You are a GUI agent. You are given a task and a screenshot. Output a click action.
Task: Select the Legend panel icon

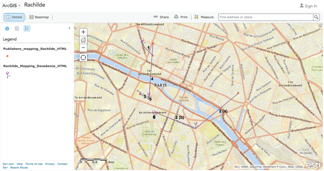coord(27,29)
